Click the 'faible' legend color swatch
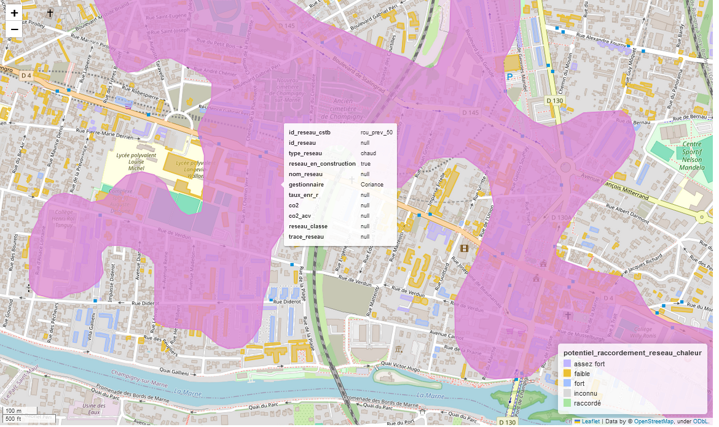 [567, 374]
